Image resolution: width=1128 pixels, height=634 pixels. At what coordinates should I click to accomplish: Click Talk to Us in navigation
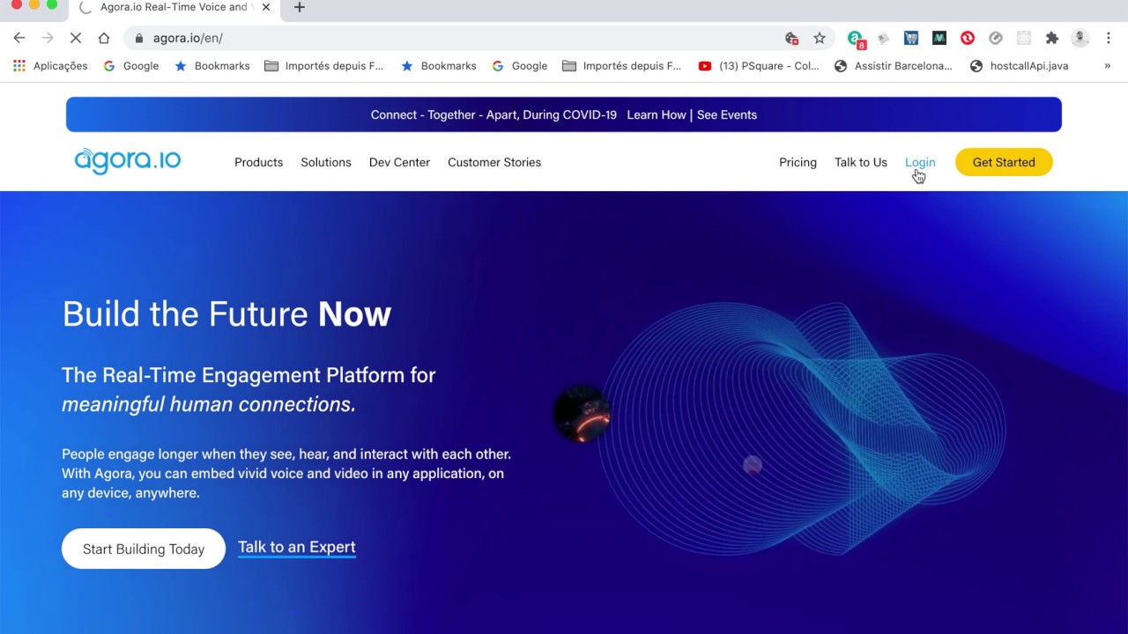pos(861,162)
